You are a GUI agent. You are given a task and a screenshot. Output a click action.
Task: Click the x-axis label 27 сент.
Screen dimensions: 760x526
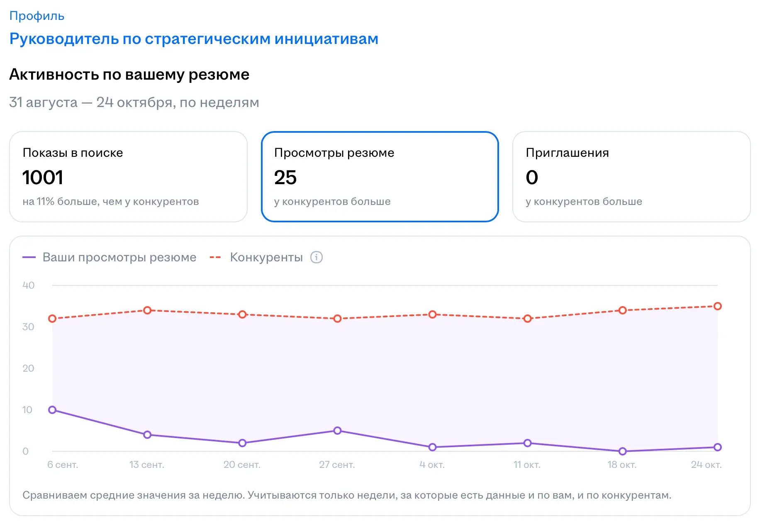point(337,465)
